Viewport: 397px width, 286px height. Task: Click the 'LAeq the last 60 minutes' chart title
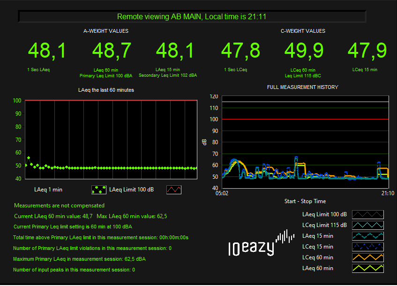[105, 90]
